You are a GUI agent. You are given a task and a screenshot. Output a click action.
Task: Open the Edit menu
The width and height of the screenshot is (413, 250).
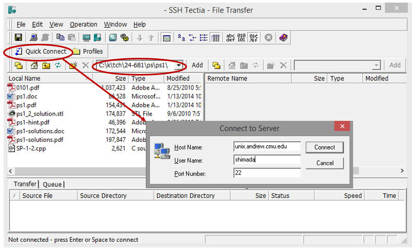tap(37, 24)
